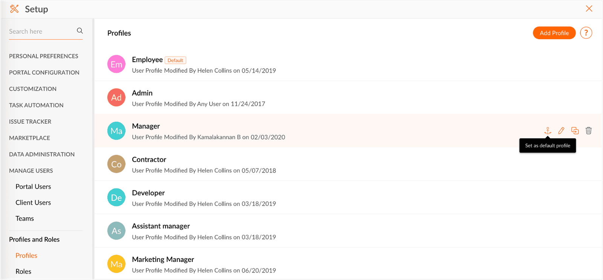Screen dimensions: 603x280
Task: Open the Roles page
Action: coord(23,271)
